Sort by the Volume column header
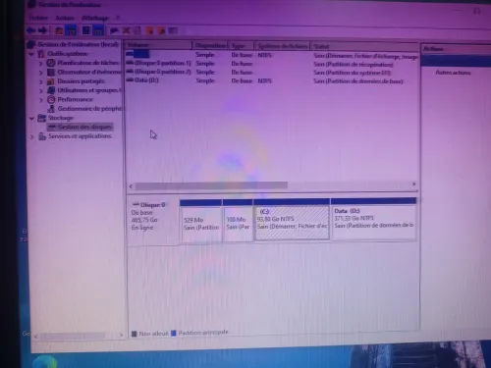Screen dimensions: 491x368 158,45
